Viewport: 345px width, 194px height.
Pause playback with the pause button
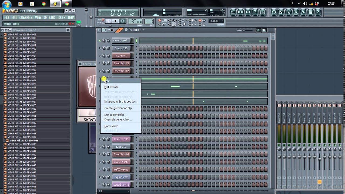[x=108, y=21]
